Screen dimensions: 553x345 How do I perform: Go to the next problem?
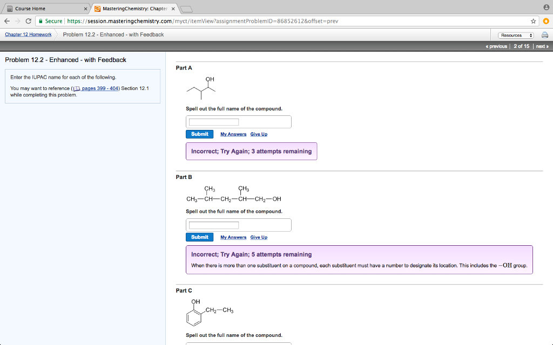(542, 46)
